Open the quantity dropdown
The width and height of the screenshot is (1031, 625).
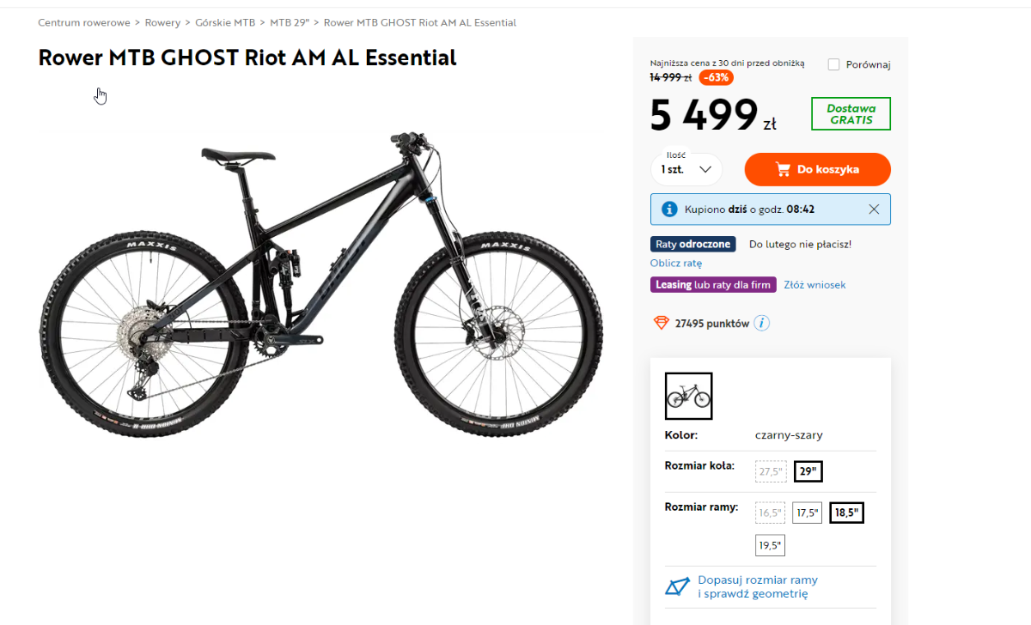(686, 170)
